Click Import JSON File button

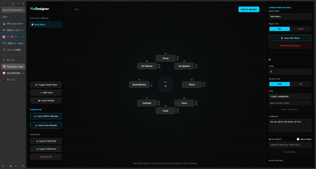coord(46,141)
